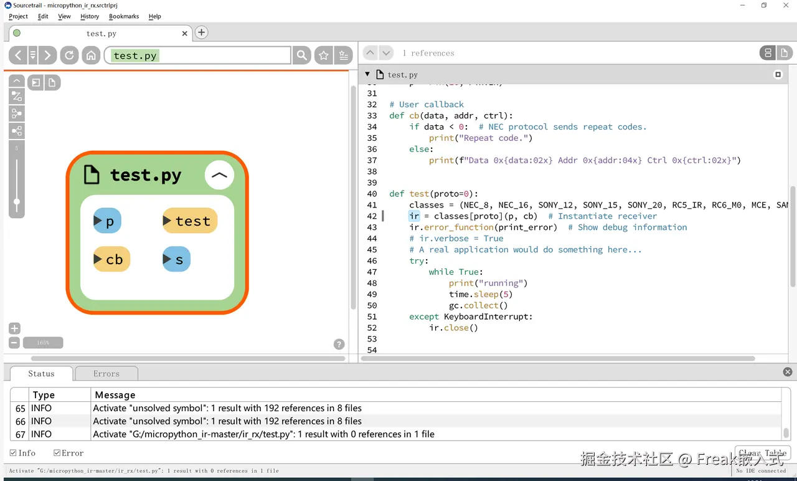Click the graph view horizontal scrollbar
797x481 pixels.
188,359
